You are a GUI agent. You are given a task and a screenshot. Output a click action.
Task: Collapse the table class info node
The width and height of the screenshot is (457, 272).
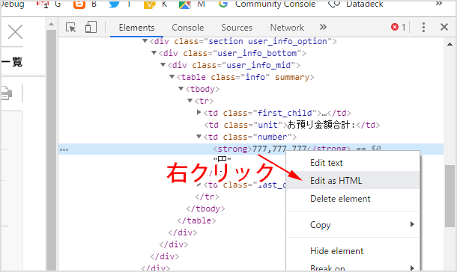click(x=172, y=77)
